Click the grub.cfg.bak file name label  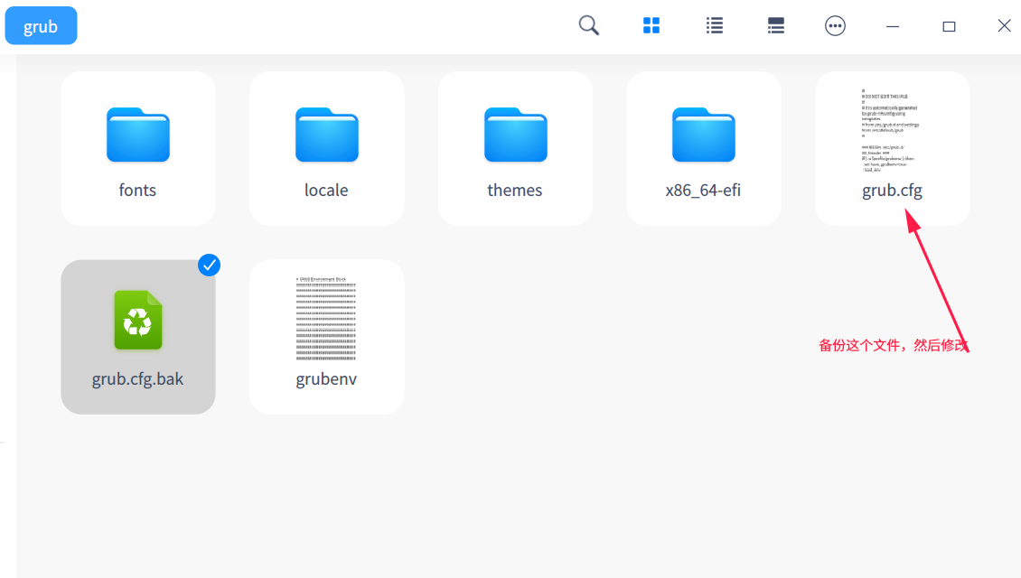(137, 378)
